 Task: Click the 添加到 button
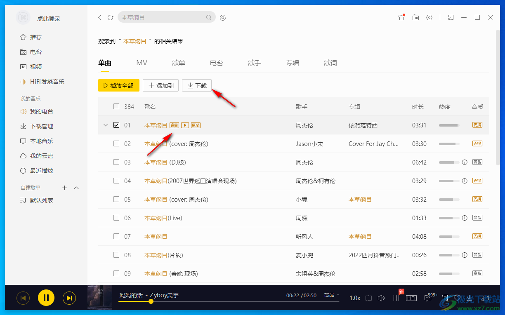tap(161, 85)
